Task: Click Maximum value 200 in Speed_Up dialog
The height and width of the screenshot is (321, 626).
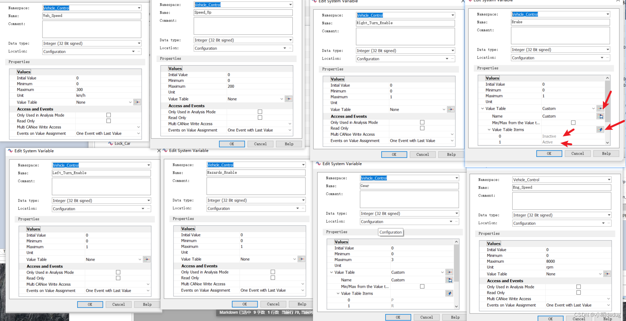Action: (x=231, y=86)
